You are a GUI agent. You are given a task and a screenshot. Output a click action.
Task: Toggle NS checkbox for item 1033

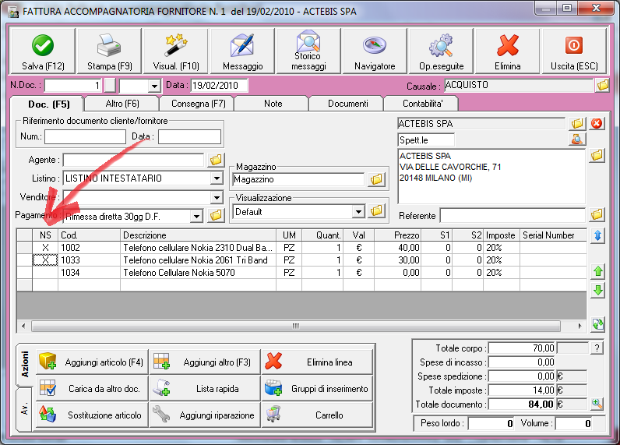tap(45, 260)
